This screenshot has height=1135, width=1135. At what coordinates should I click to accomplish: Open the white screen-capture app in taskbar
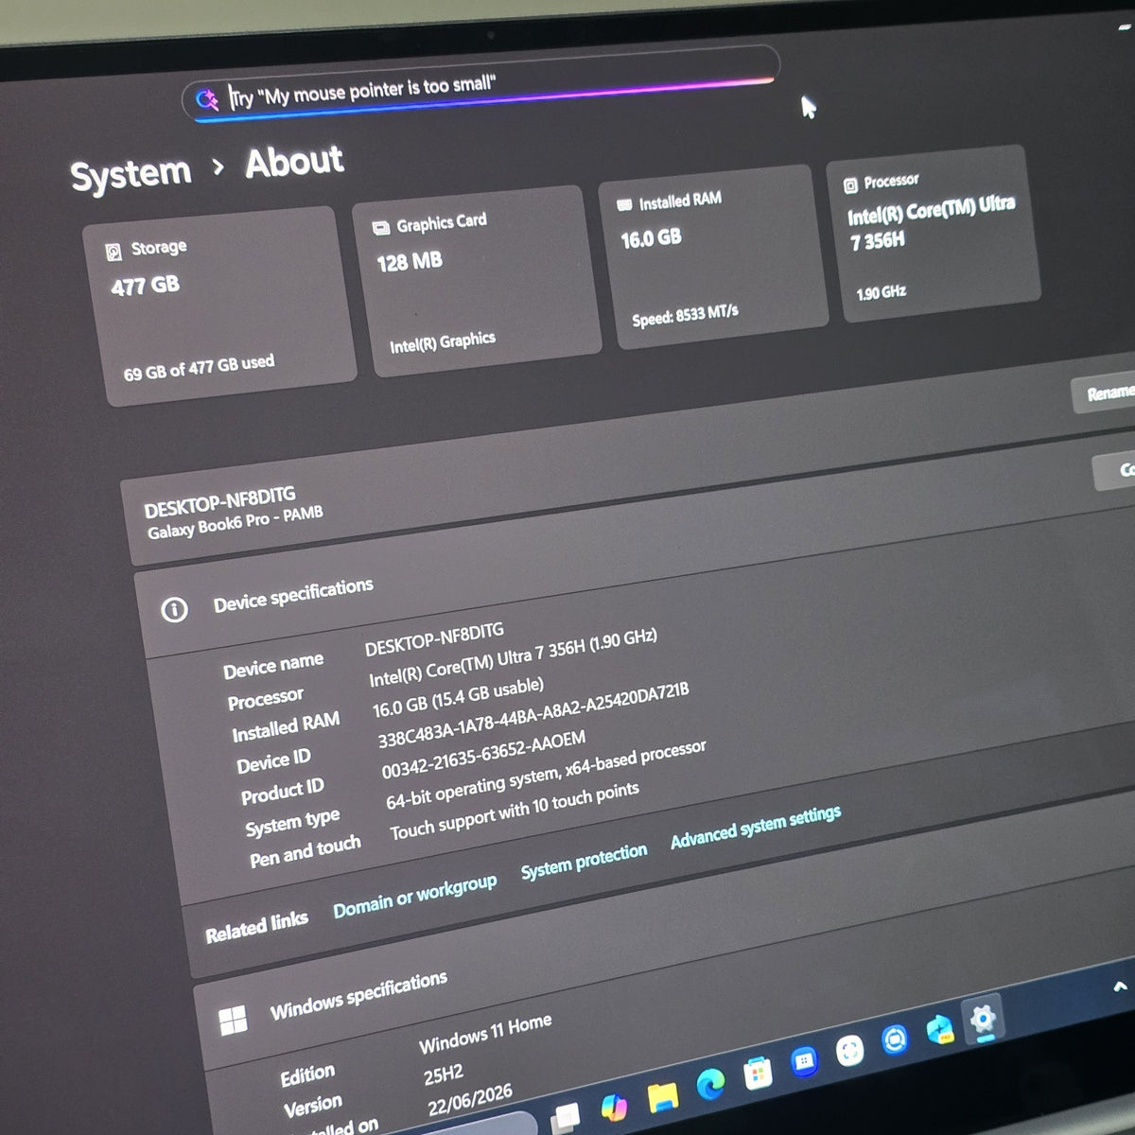[849, 1050]
